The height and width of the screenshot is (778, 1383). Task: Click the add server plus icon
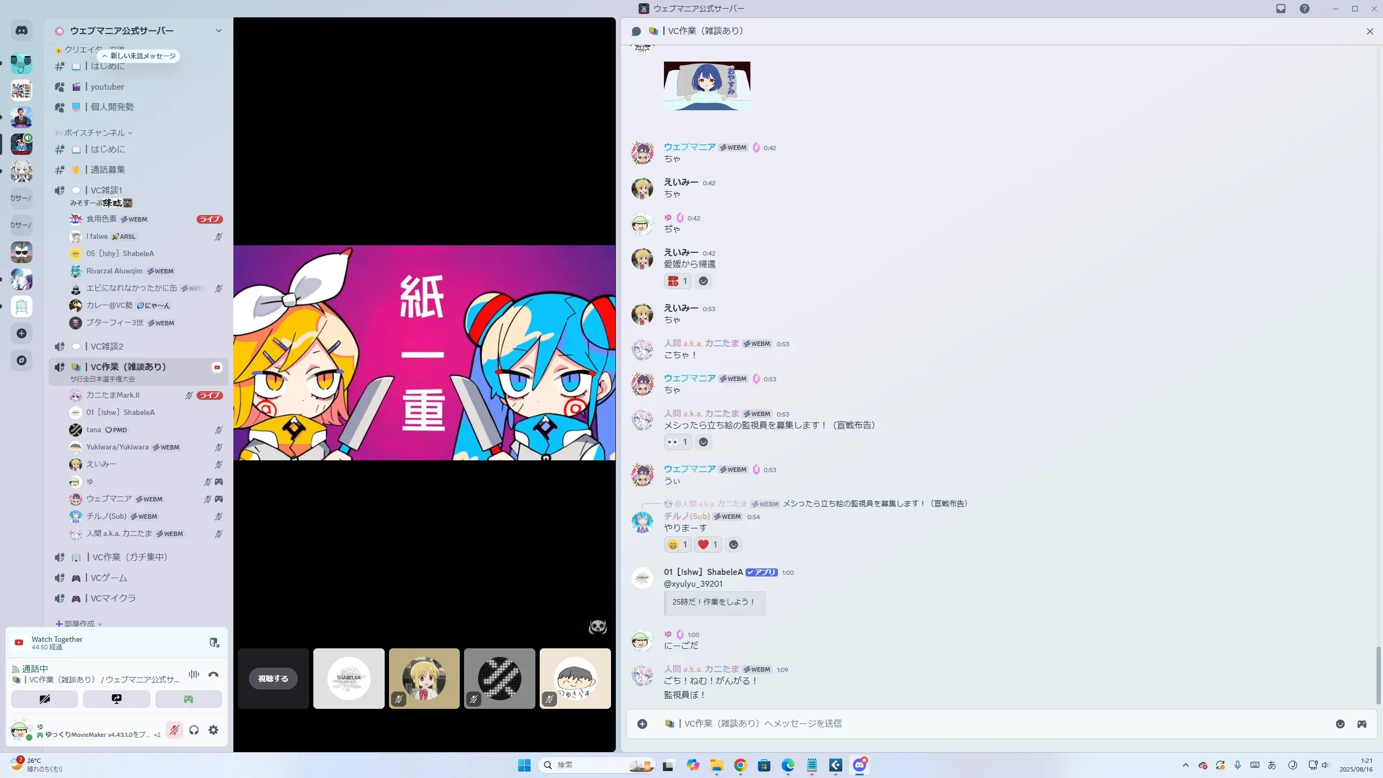point(22,333)
